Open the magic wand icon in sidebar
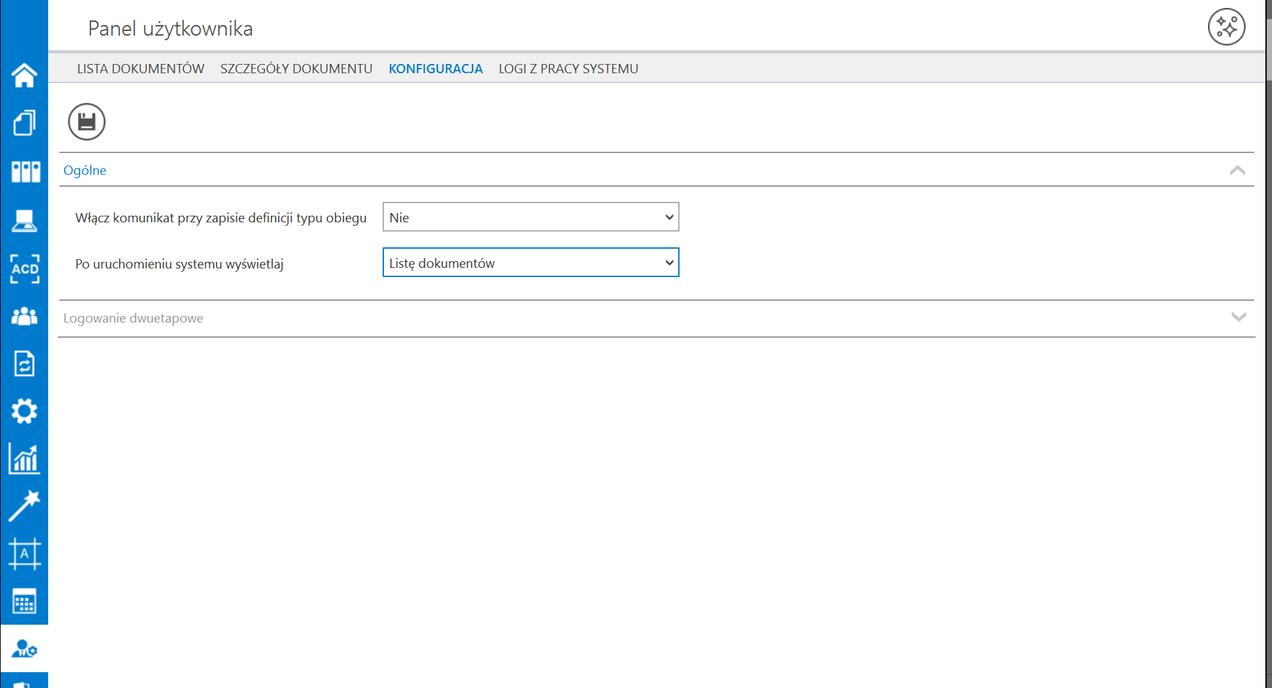The image size is (1272, 688). 24,506
